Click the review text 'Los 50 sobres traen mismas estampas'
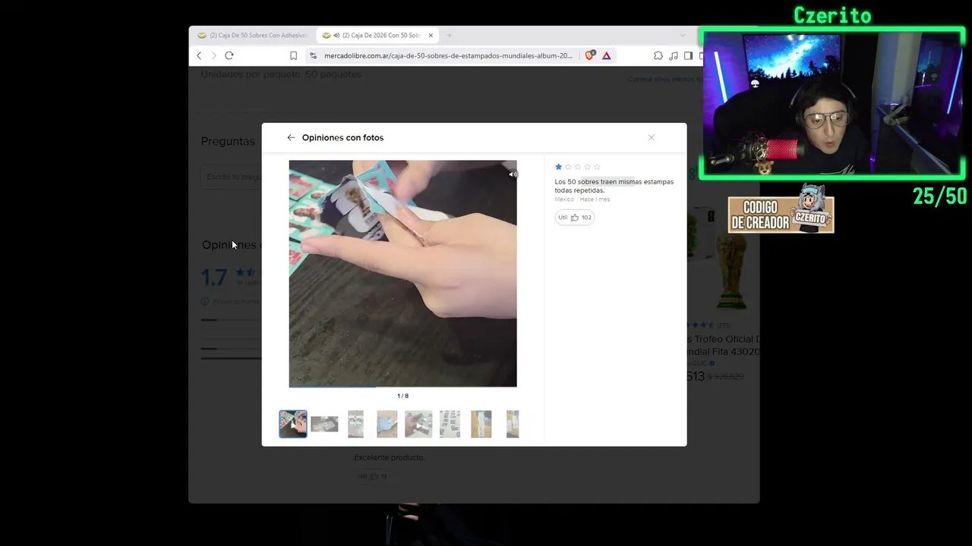 tap(614, 182)
